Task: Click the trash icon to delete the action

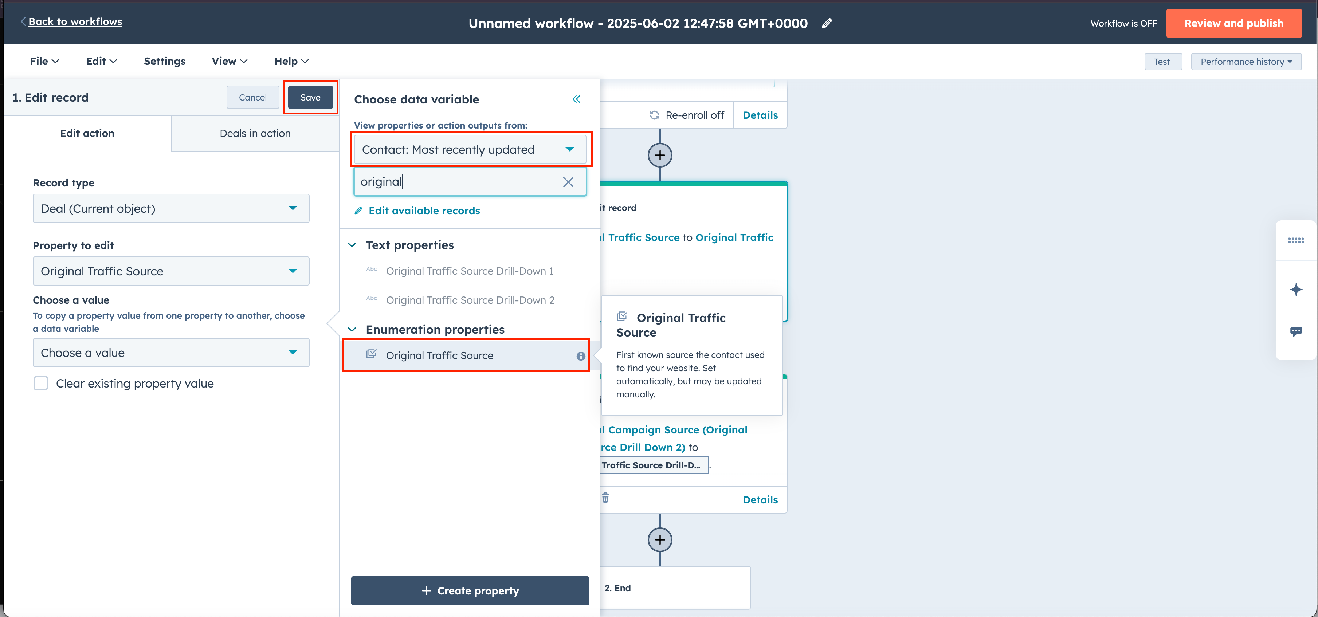Action: tap(605, 498)
